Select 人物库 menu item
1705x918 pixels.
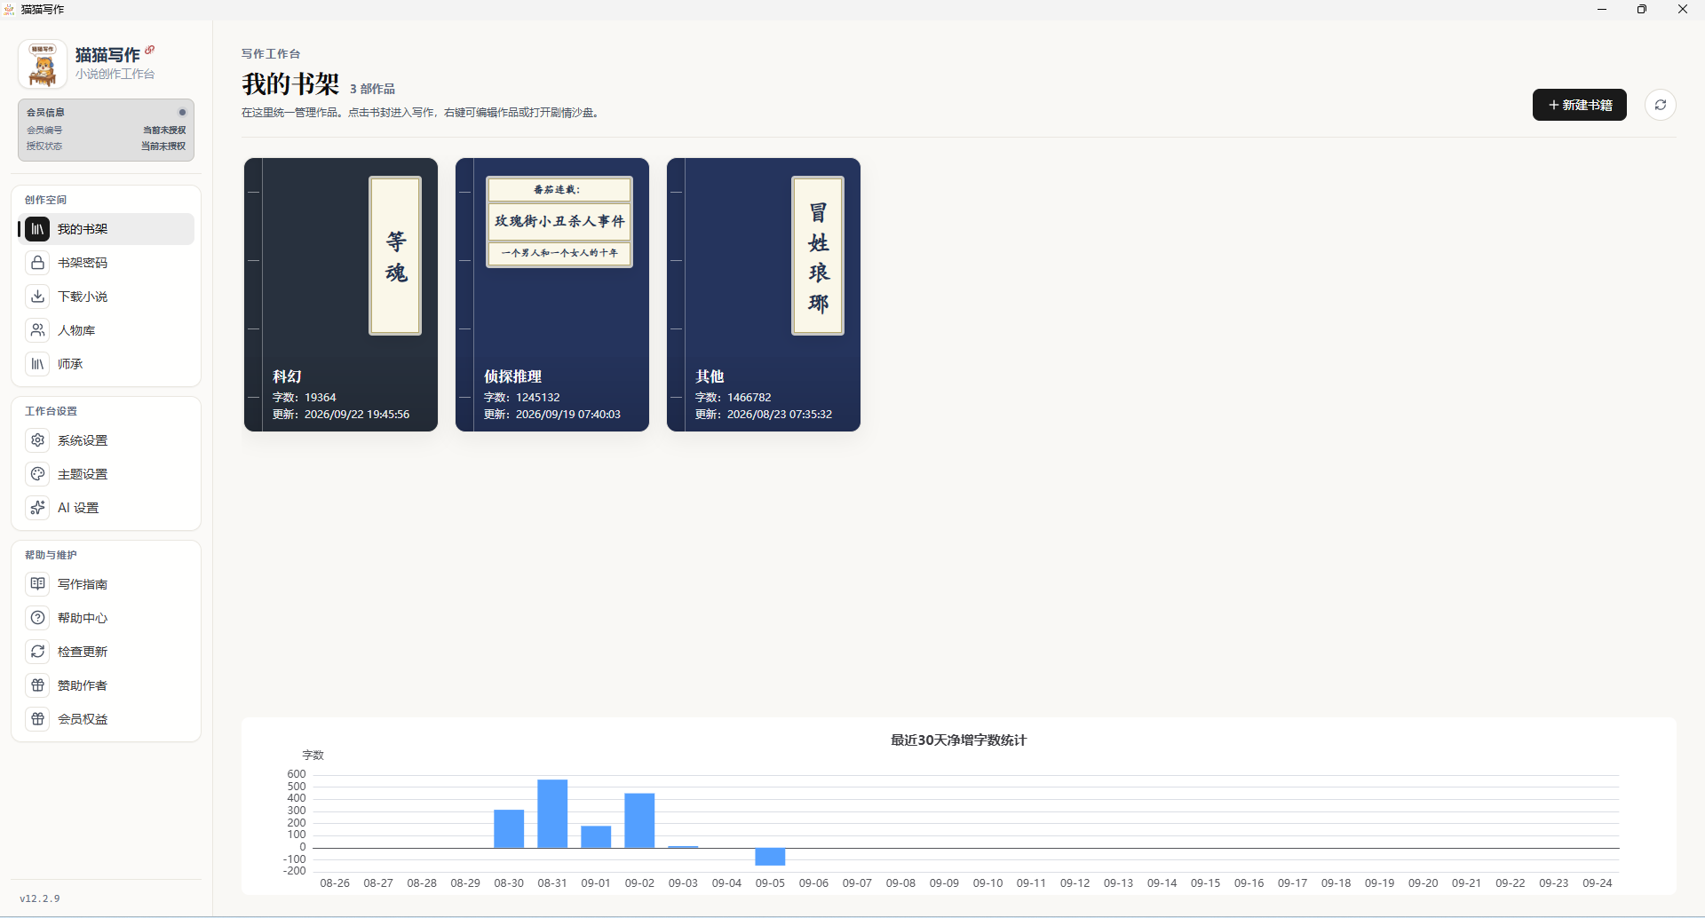click(106, 330)
